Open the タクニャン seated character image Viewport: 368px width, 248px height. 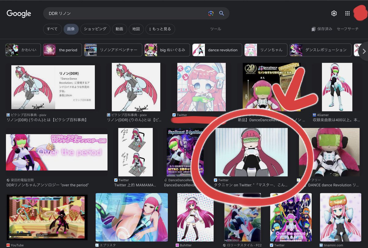coord(251,152)
